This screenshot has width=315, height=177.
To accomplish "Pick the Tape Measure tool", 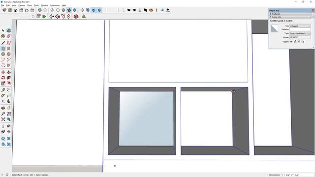I will point(3,90).
